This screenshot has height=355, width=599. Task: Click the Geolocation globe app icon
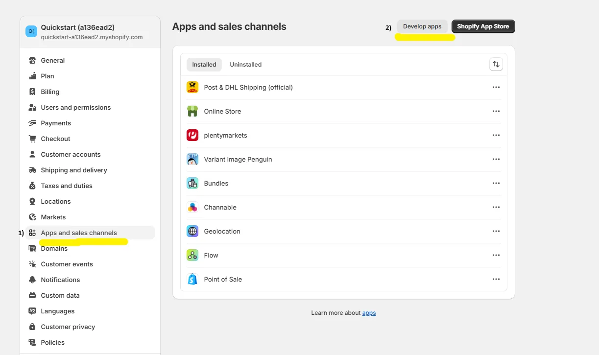click(x=192, y=231)
